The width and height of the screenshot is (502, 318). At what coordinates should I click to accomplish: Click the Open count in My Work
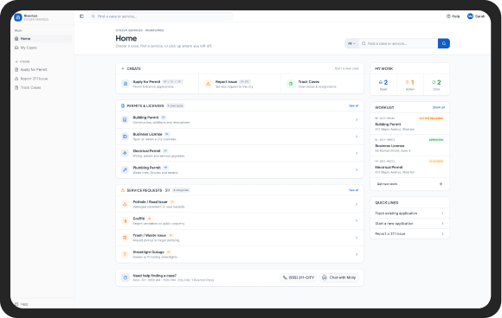pyautogui.click(x=383, y=85)
